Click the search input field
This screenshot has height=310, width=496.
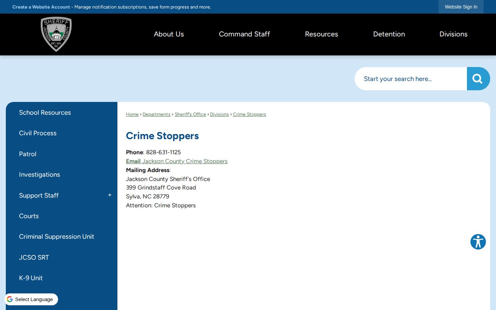(411, 79)
